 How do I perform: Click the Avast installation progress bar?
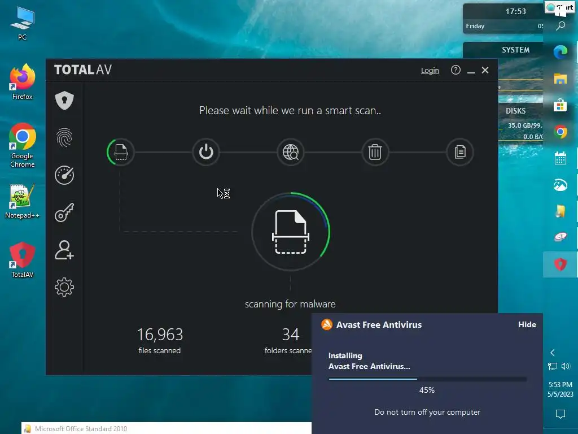pyautogui.click(x=428, y=379)
